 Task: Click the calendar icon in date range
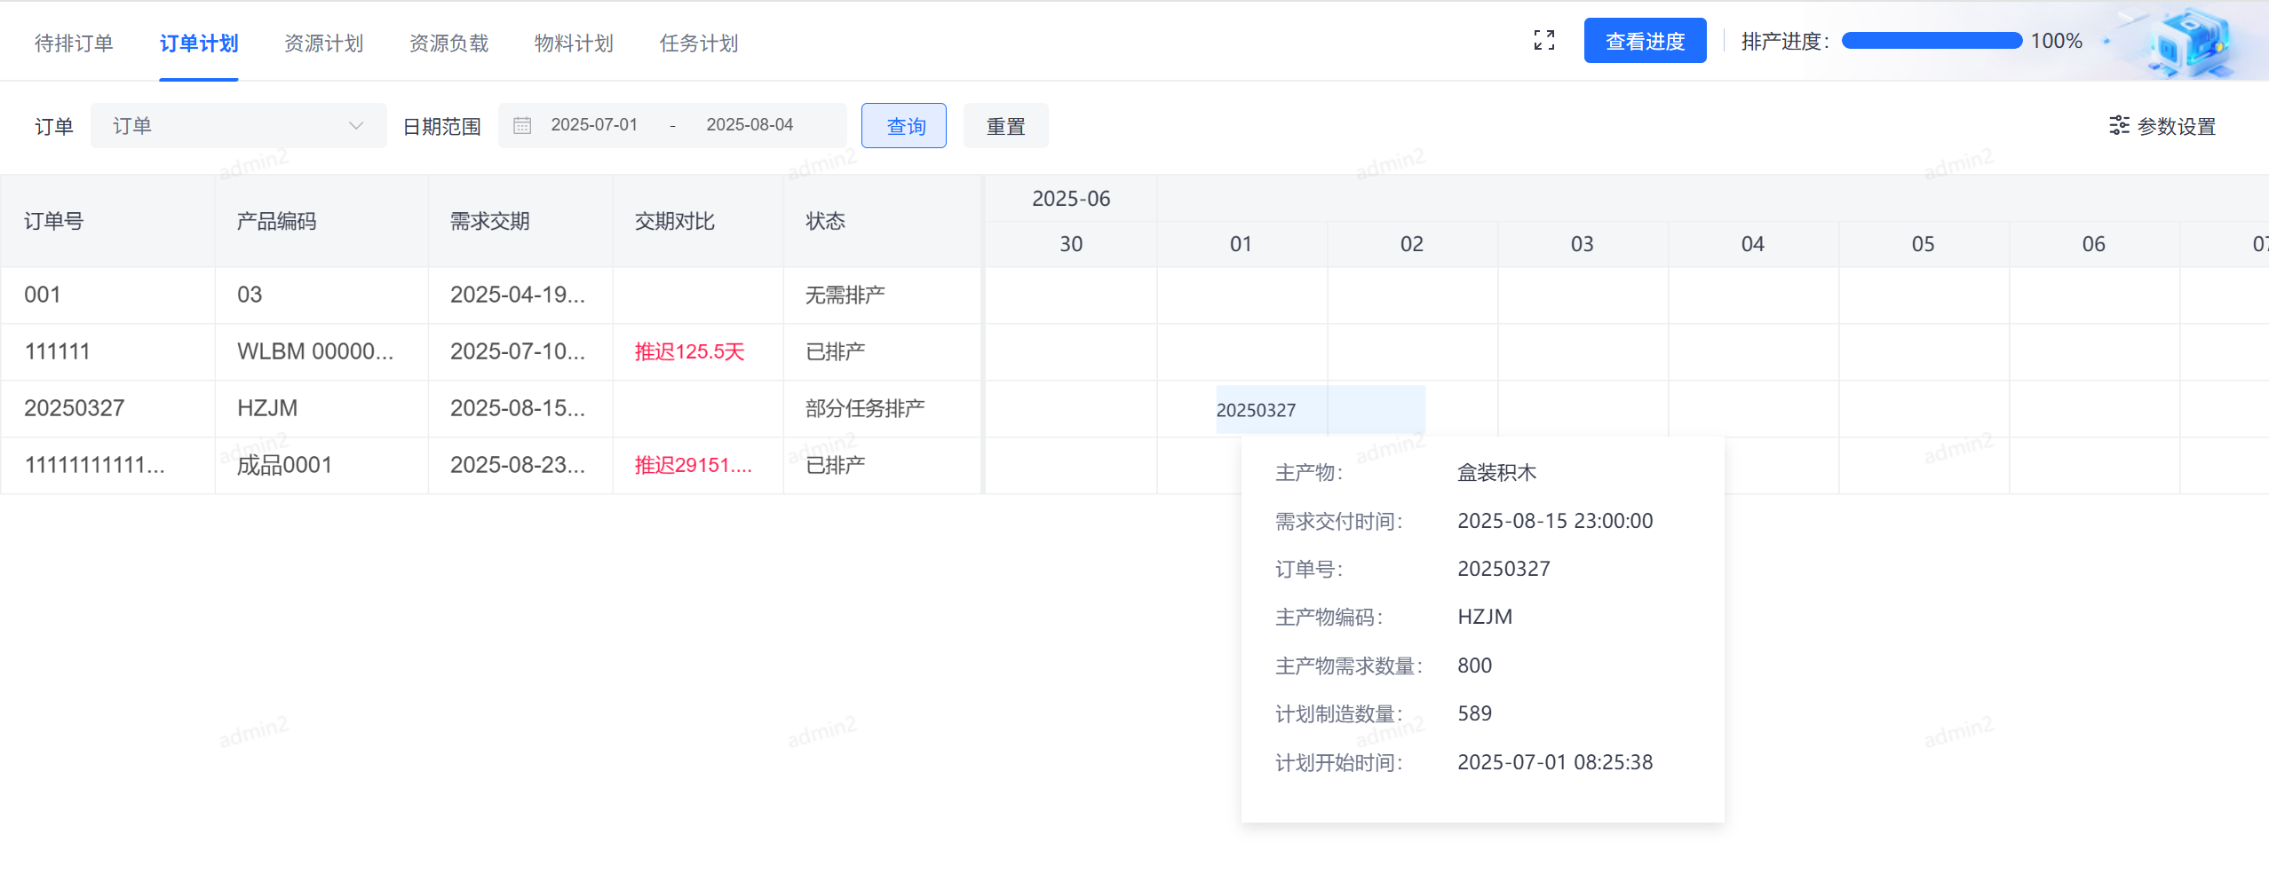click(x=522, y=125)
